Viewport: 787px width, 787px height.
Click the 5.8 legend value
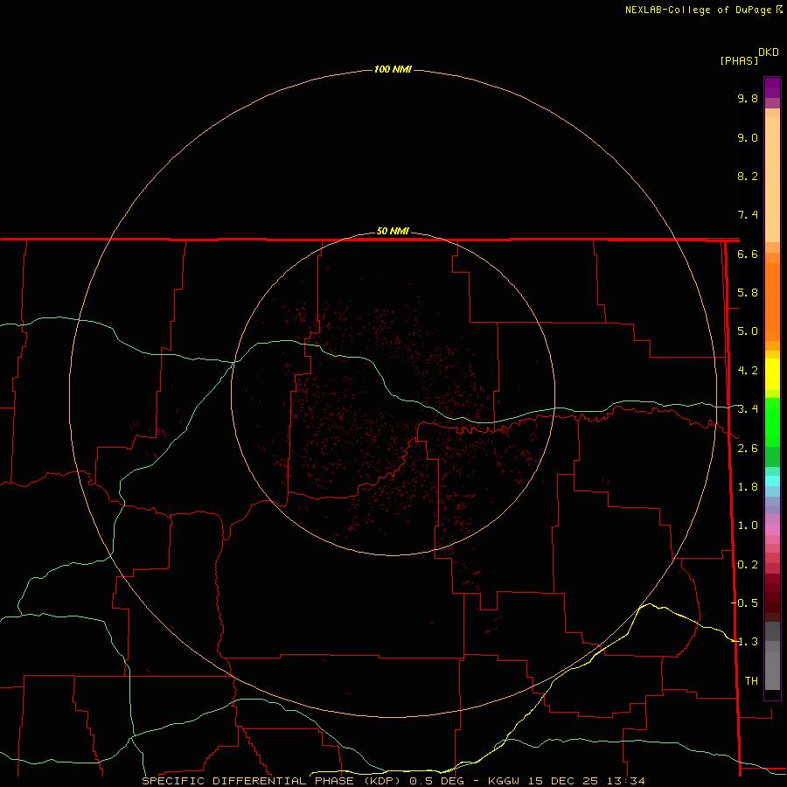click(x=748, y=293)
